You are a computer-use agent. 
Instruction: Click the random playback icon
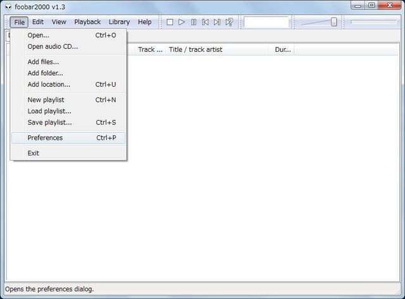(x=229, y=22)
